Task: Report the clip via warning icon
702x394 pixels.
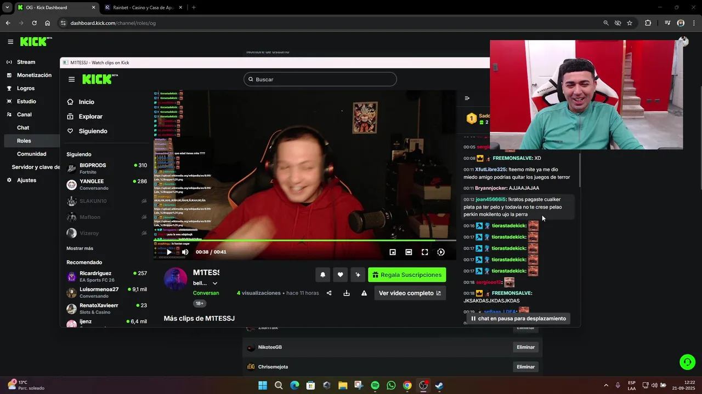Action: tap(364, 293)
